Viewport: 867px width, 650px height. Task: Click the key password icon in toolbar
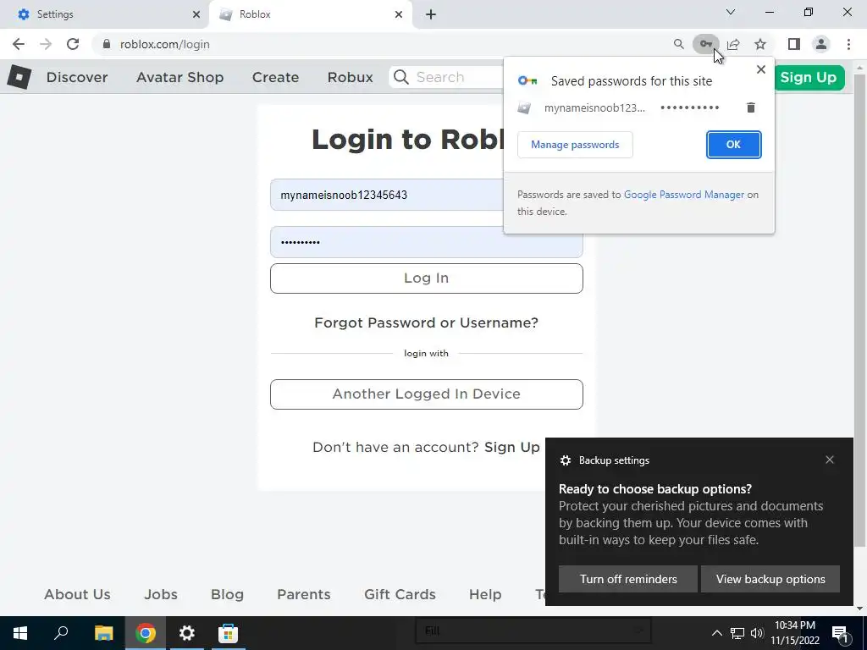[x=705, y=44]
